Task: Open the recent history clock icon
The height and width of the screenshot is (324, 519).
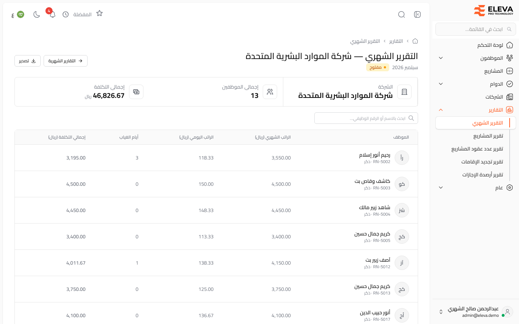Action: coord(66,14)
